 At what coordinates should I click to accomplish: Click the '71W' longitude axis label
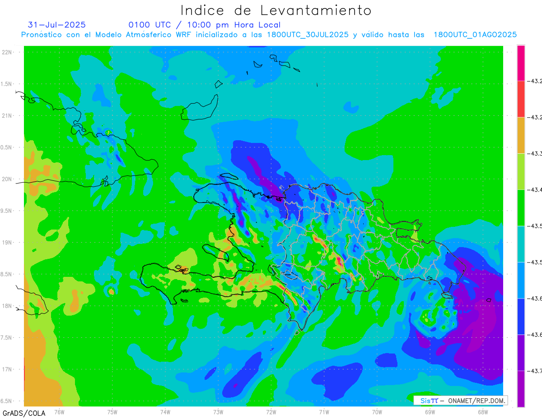point(324,412)
